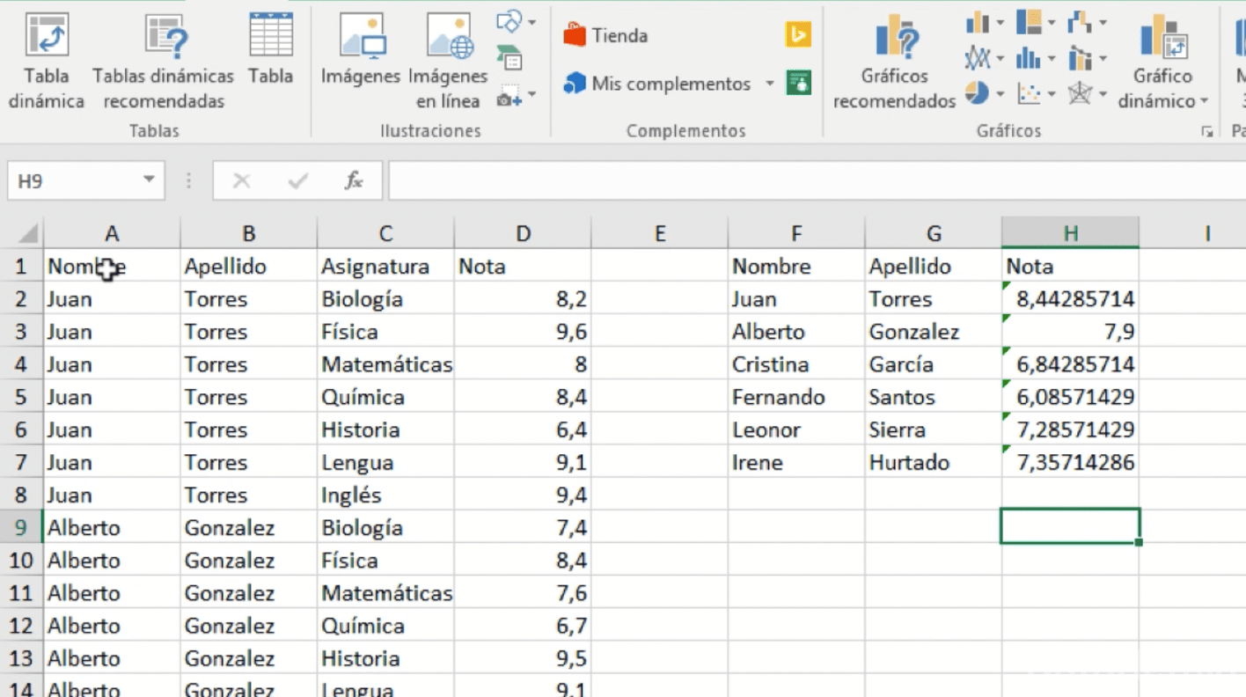Open the Bing Maps add-in

[798, 35]
